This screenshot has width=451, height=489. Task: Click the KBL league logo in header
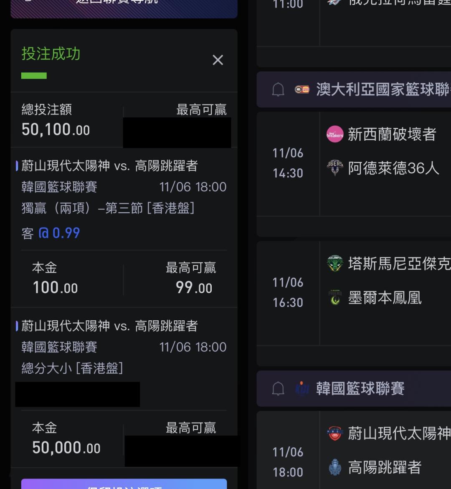(302, 389)
